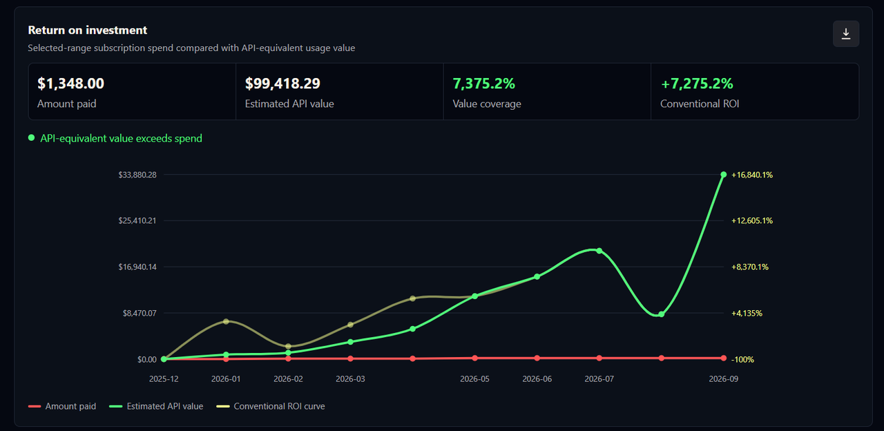Screen dimensions: 884x431
Task: Click the 2026-02 x-axis label
Action: point(288,379)
